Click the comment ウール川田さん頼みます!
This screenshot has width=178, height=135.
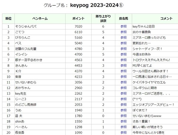click(151, 71)
